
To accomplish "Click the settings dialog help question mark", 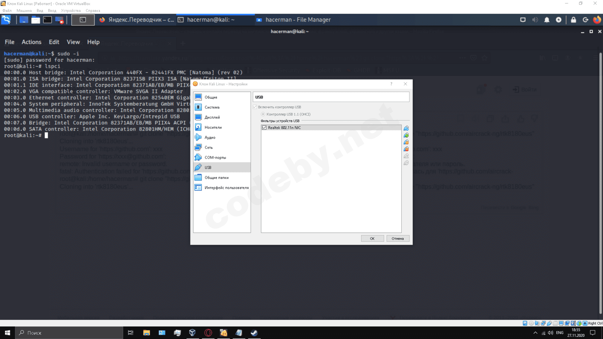I will click(x=391, y=84).
